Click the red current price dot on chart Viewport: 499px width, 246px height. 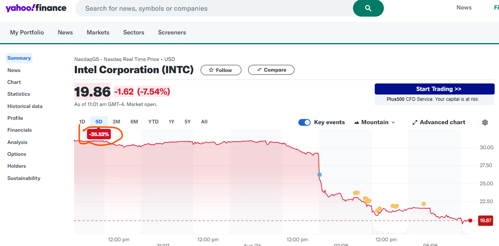pos(470,220)
